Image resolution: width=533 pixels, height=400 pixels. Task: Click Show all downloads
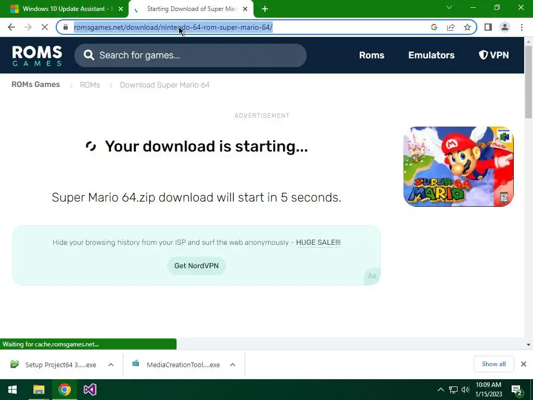click(493, 364)
